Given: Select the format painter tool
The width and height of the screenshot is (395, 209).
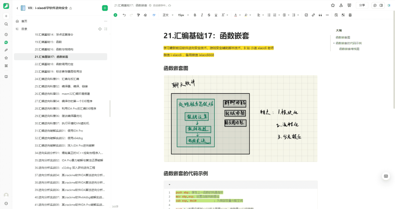Looking at the screenshot, I should (x=138, y=15).
